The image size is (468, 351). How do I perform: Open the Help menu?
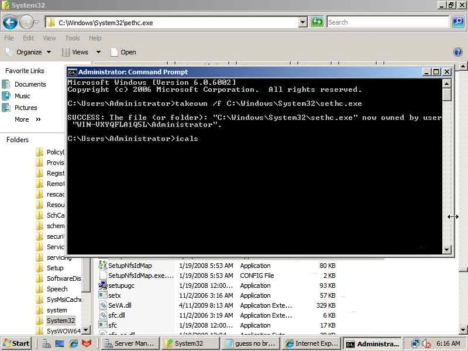tap(95, 38)
